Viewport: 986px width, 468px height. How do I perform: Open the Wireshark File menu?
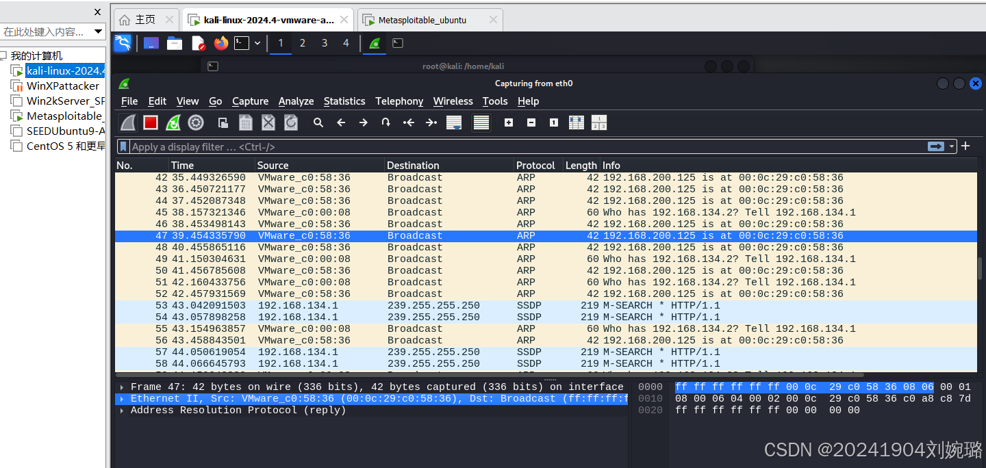point(129,101)
